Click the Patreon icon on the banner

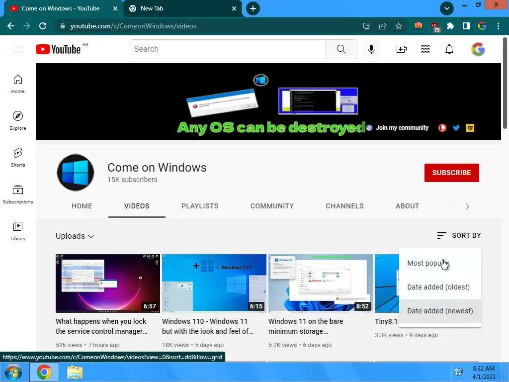pyautogui.click(x=442, y=128)
